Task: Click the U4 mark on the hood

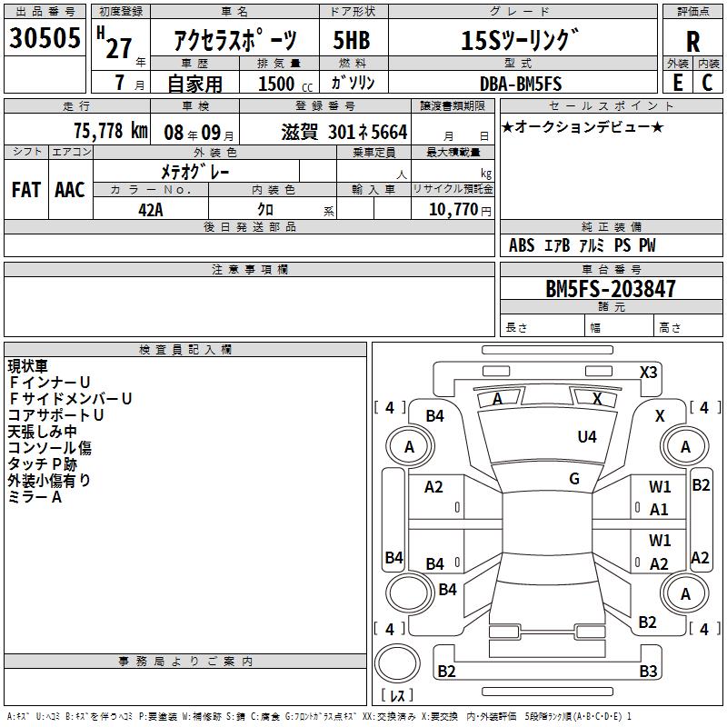Action: point(587,437)
